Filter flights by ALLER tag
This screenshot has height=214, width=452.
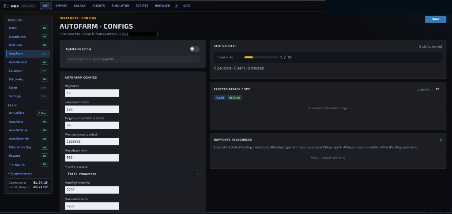pyautogui.click(x=220, y=98)
